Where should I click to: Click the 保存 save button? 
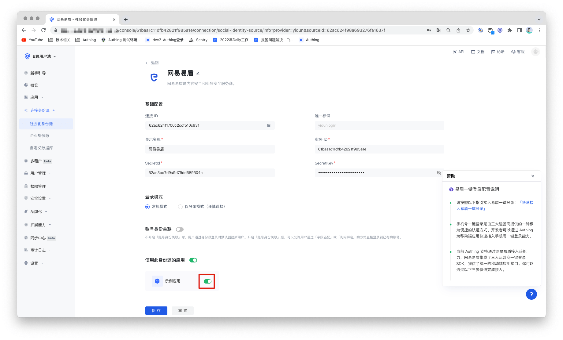coord(156,310)
